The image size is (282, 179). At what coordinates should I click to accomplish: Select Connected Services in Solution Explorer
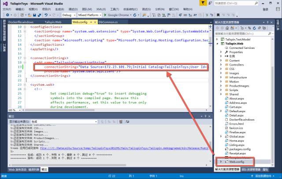(x=242, y=48)
